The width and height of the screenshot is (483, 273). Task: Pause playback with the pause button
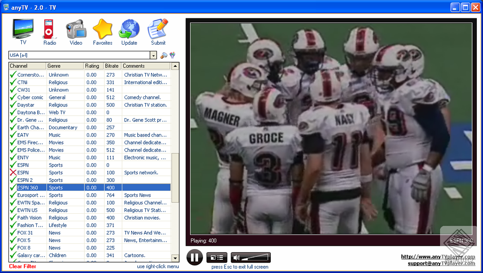(x=195, y=257)
